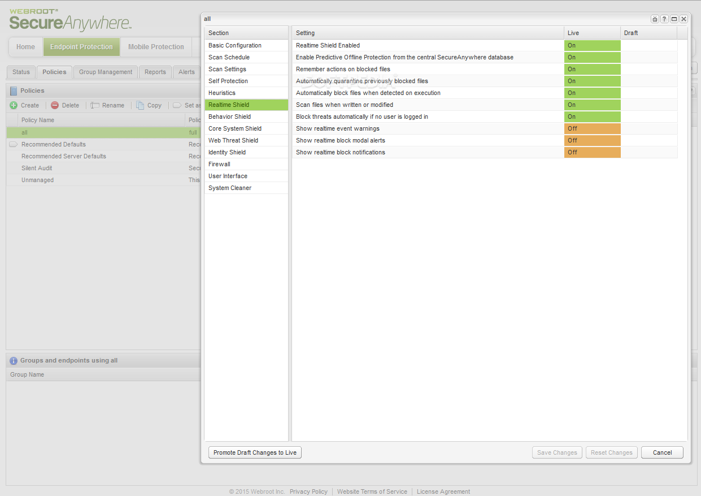Open the User Interface section
This screenshot has height=496, width=701.
pyautogui.click(x=246, y=176)
